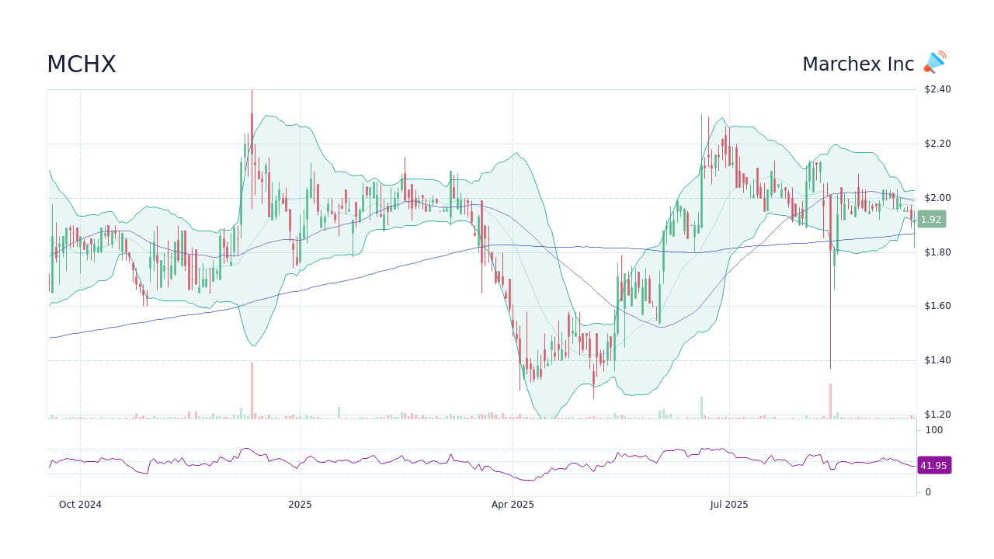Click the RSI scale label 100
Screen dimensions: 994x559
click(x=933, y=430)
